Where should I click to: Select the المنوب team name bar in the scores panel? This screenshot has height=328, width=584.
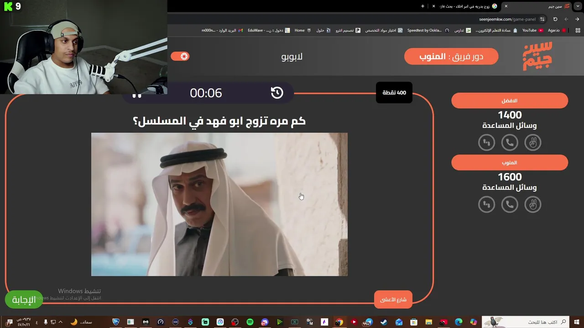(510, 163)
